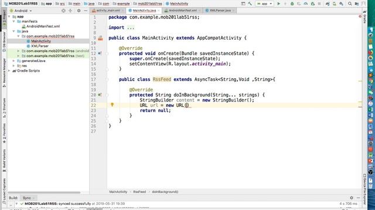Open the DB Browser side tab
The image size is (375, 210).
pos(4,41)
